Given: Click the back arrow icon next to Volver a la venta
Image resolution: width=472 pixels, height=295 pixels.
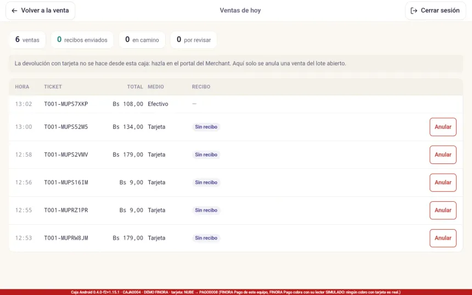Looking at the screenshot, I should pyautogui.click(x=14, y=10).
